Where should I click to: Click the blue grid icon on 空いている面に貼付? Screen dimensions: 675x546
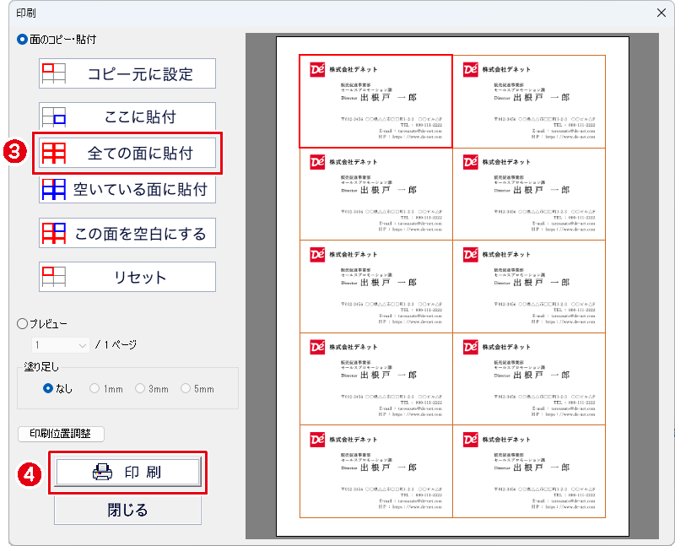(54, 189)
